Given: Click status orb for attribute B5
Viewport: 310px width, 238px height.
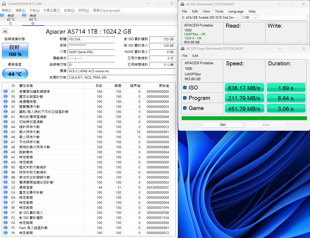Looking at the screenshot, I should pyautogui.click(x=6, y=167).
